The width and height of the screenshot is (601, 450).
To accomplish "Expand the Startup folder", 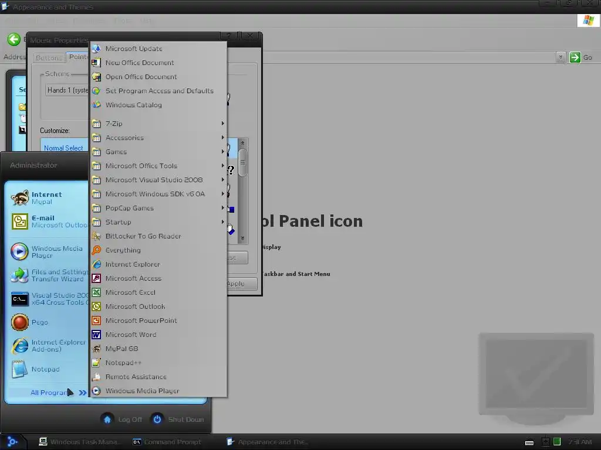I will coord(158,222).
